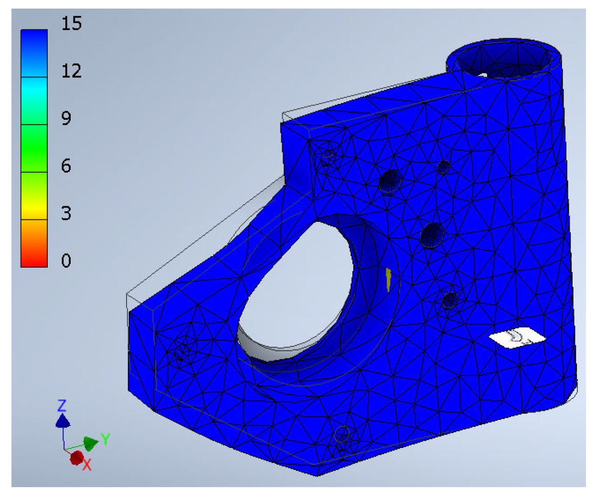
Task: Click the legend value 9
Action: coord(66,118)
